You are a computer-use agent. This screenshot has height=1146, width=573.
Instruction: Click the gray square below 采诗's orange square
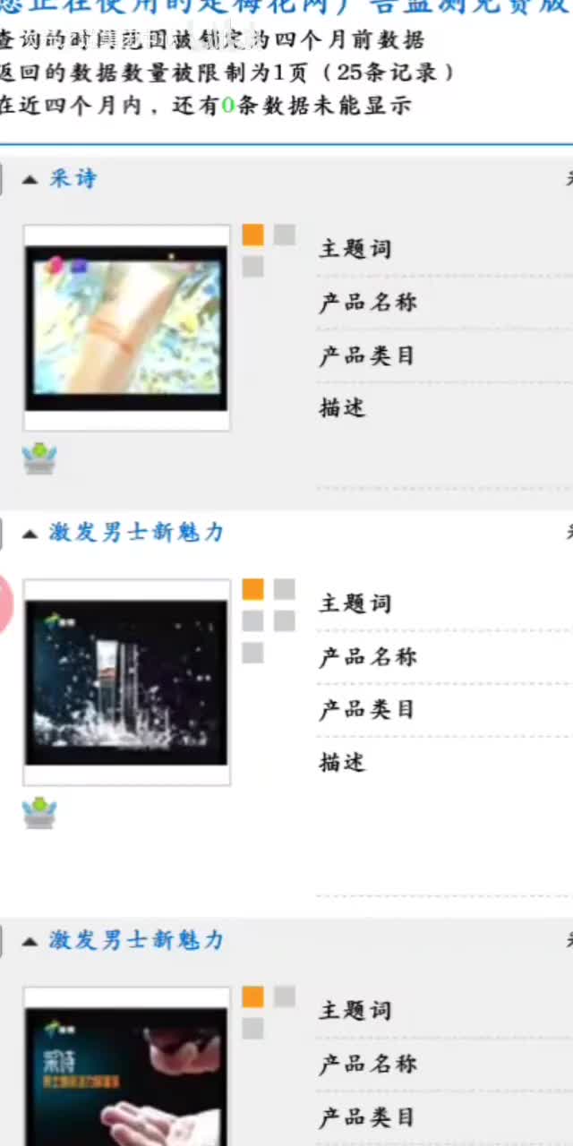pos(253,267)
